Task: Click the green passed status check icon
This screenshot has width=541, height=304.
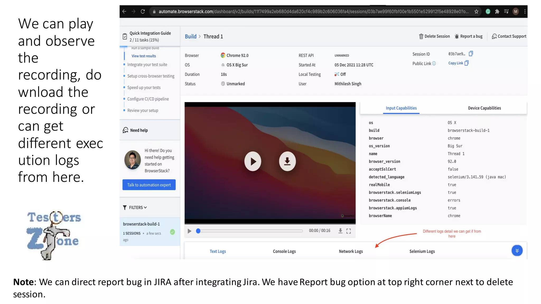Action: 172,232
